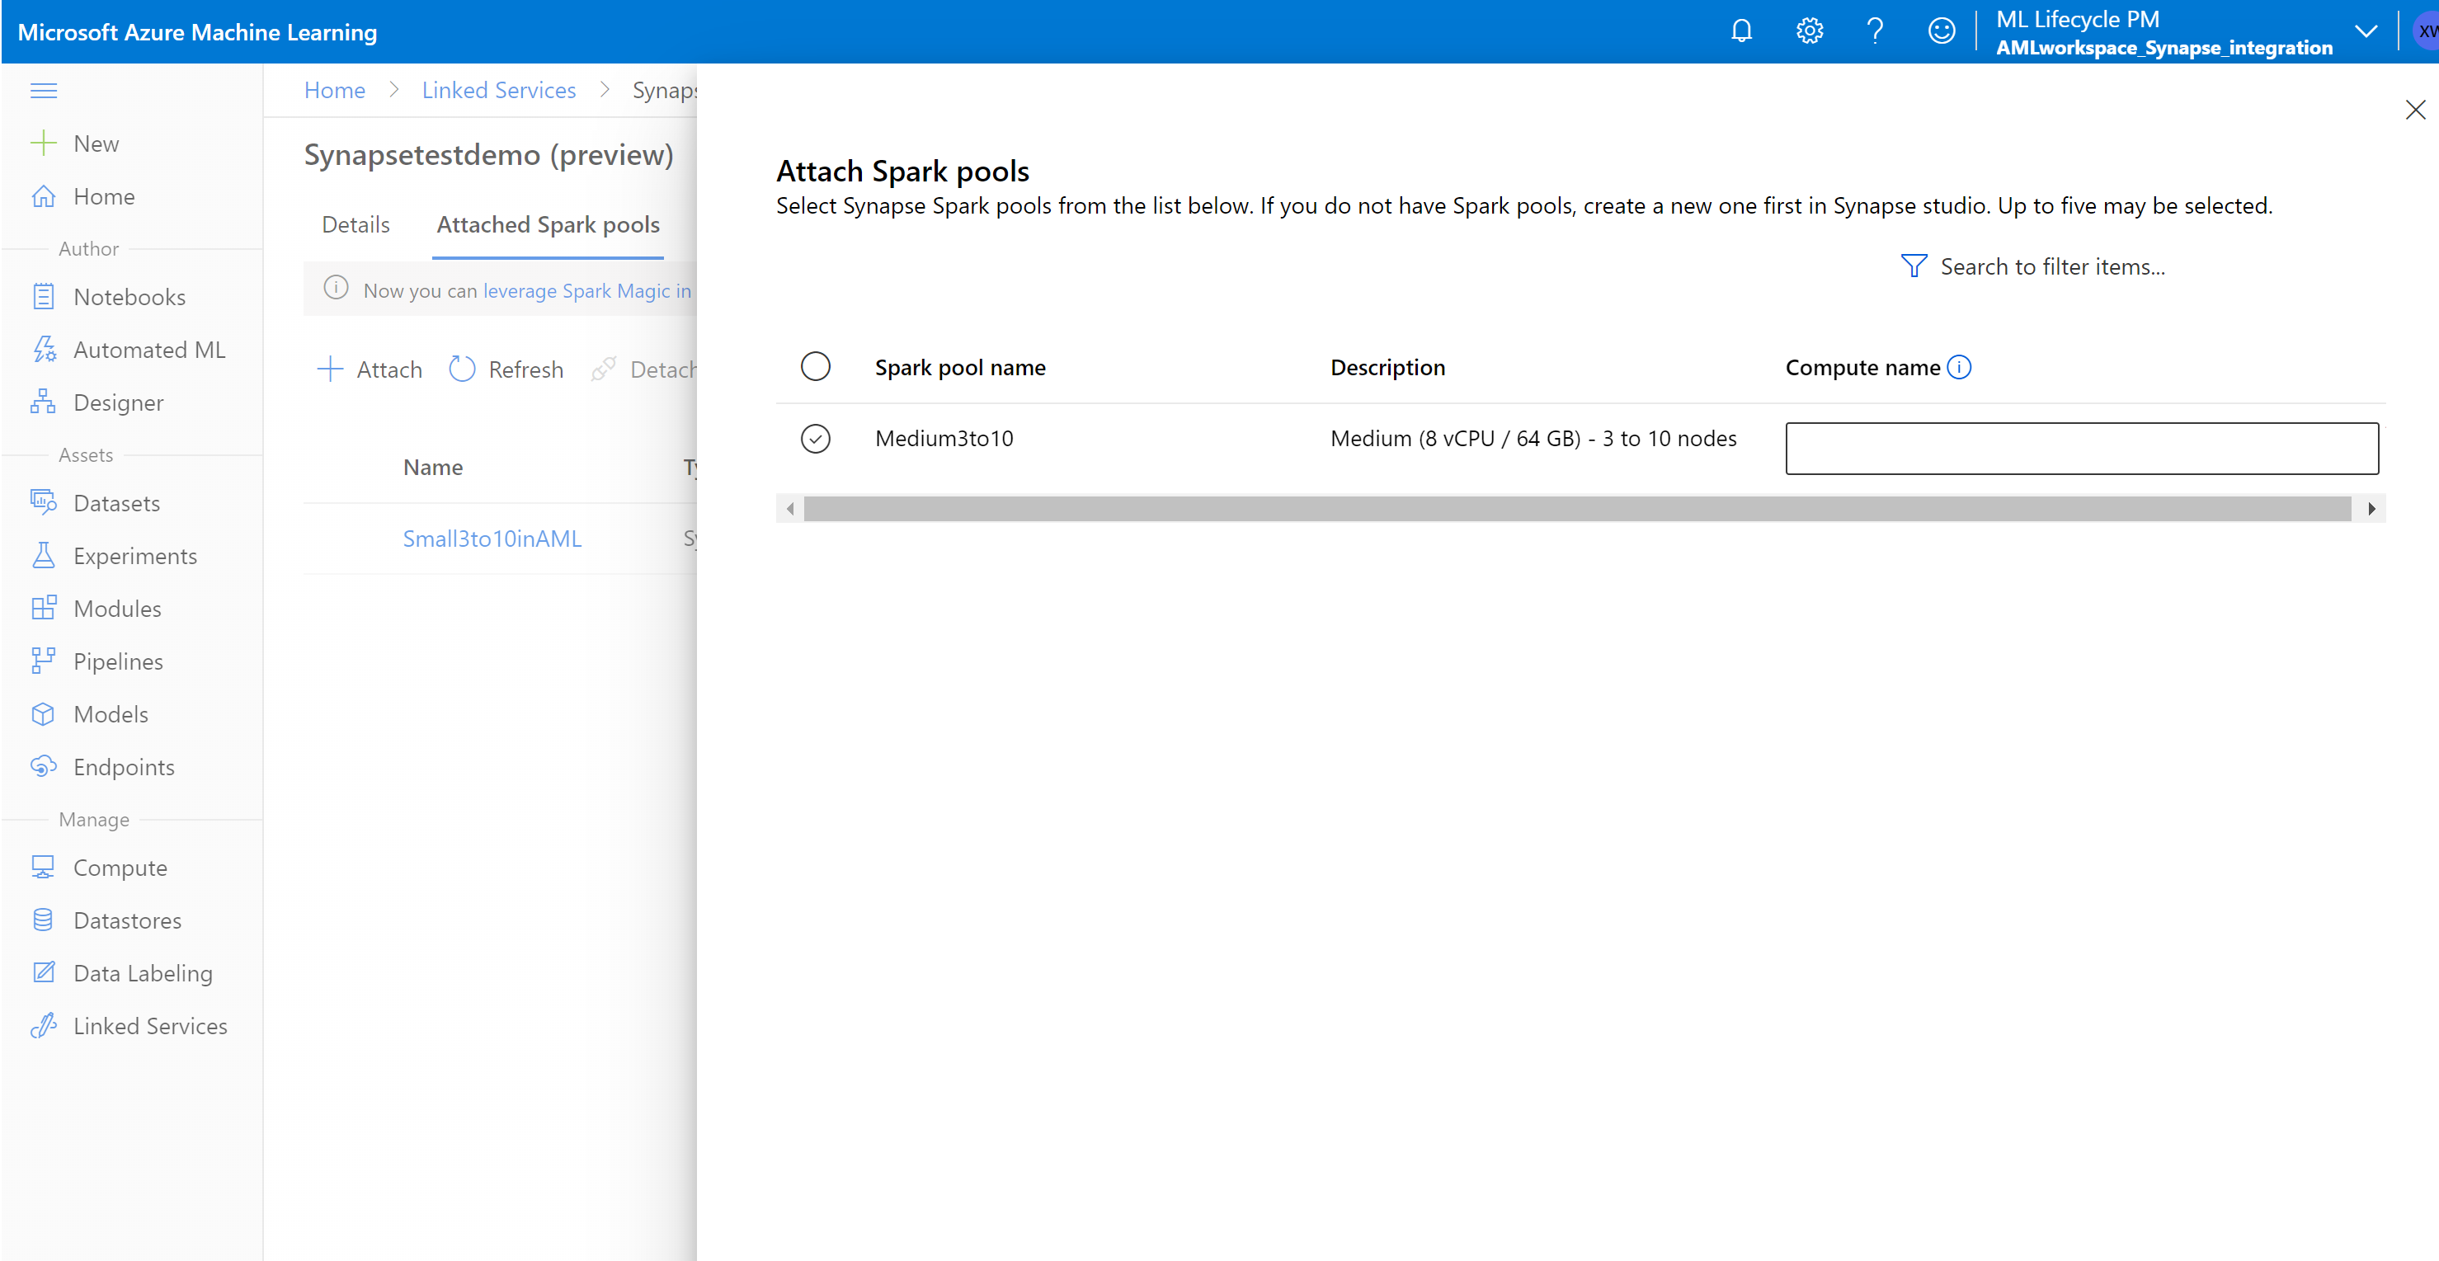Open the Compute name info tooltip
This screenshot has height=1261, width=2439.
(1961, 367)
